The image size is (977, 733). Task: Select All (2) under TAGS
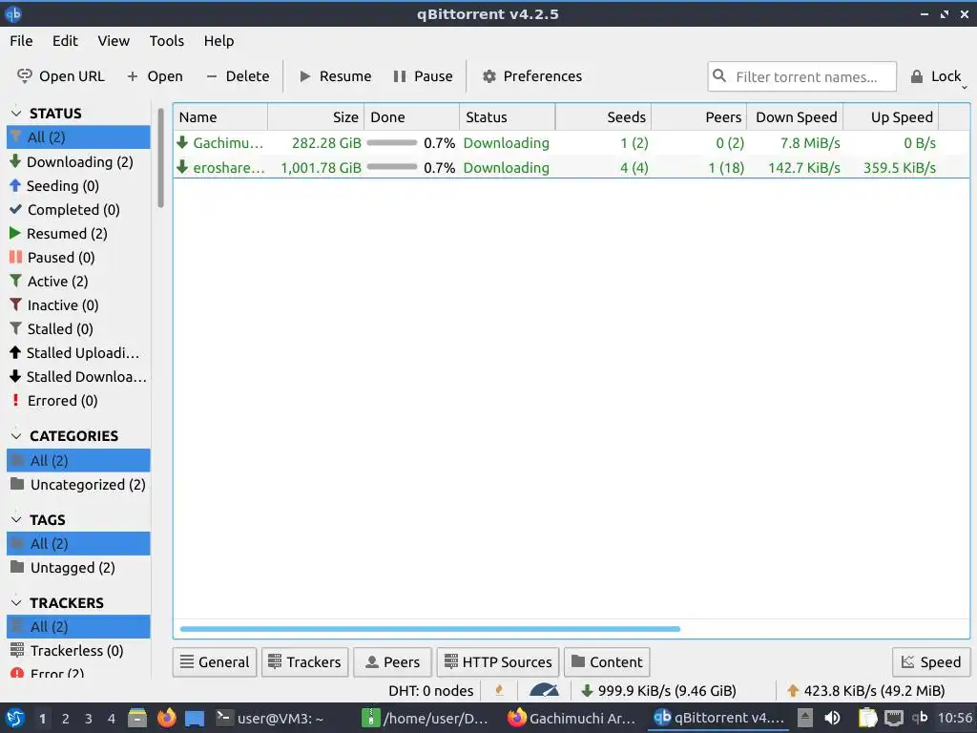[78, 543]
